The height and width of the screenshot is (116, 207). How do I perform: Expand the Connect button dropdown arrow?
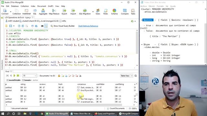[x=11, y=12]
